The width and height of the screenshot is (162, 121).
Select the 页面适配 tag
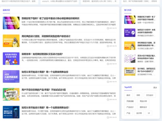click(130, 101)
